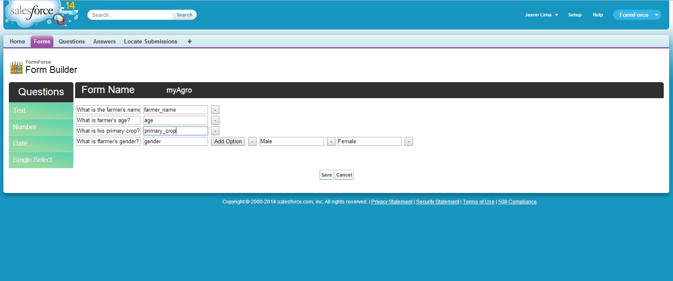
Task: Switch to Questions tab
Action: [72, 41]
